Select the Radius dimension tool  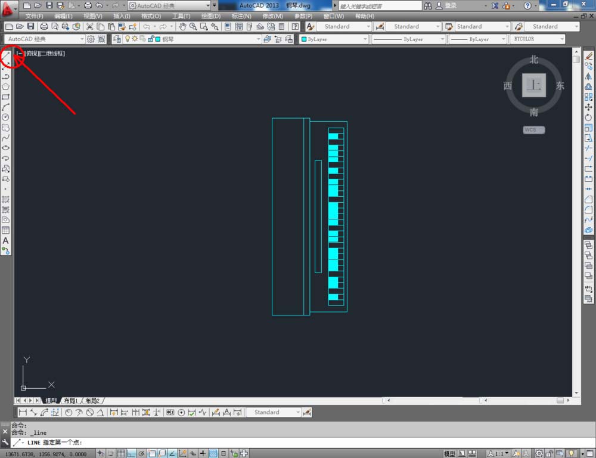pos(69,412)
